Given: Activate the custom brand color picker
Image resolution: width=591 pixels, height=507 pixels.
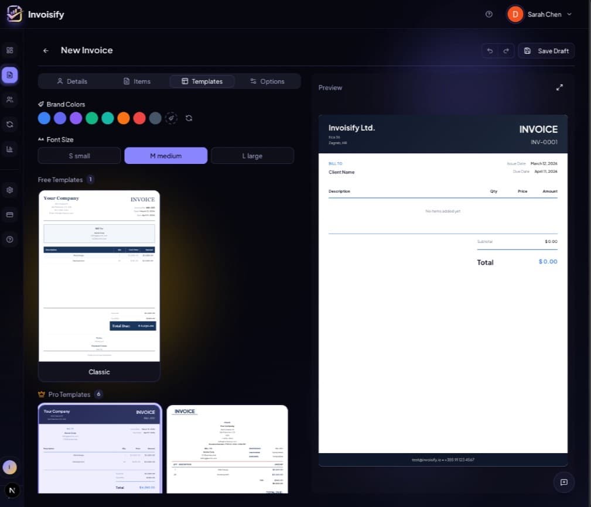Looking at the screenshot, I should click(x=171, y=118).
